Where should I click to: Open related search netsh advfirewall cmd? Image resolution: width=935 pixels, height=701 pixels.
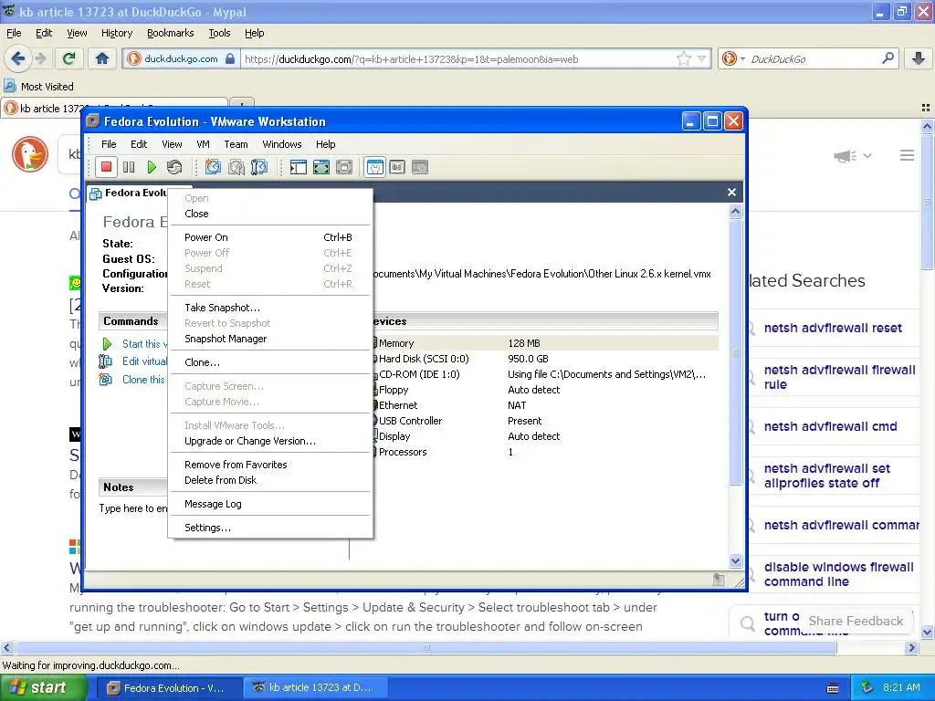point(830,427)
